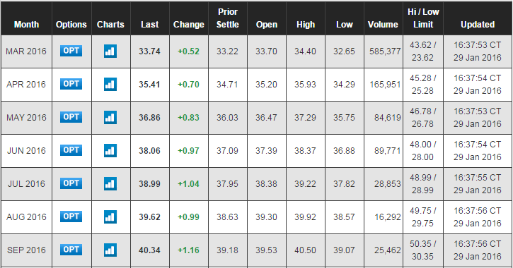This screenshot has width=513, height=268.
Task: Open the chart icon for JUL 2016
Action: pos(110,184)
